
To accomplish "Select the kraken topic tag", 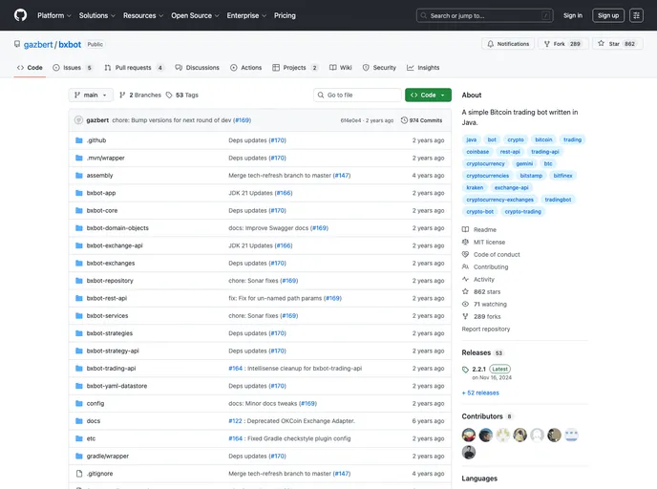I will pyautogui.click(x=475, y=188).
